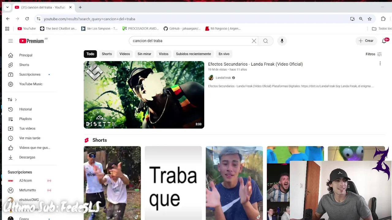Play the Efectos Secundarios video thumbnail

(144, 95)
